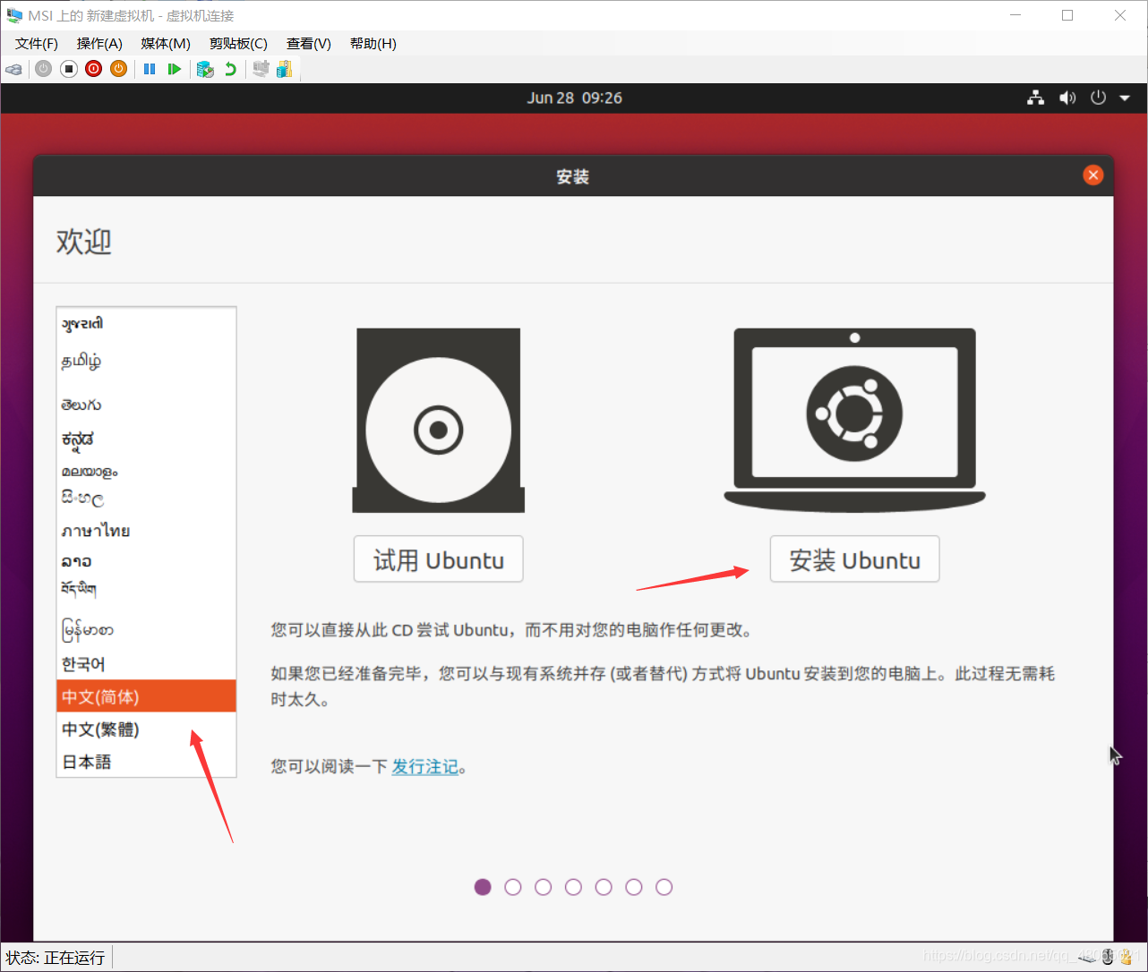Click the green Revert arrow icon

point(231,69)
